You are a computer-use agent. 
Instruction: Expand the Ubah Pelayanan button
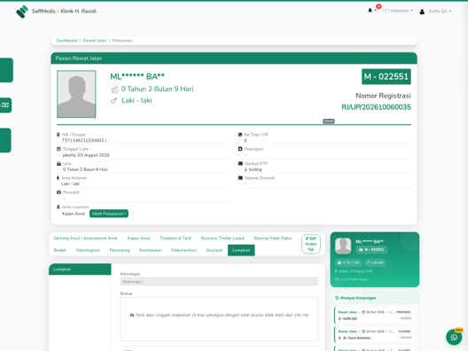point(109,214)
